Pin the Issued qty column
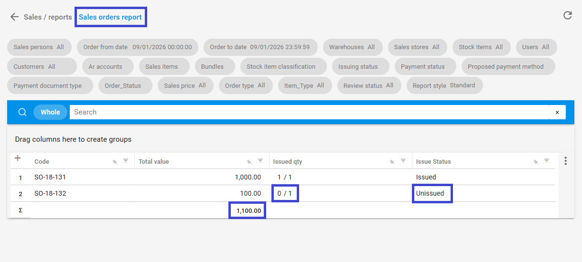The image size is (582, 262). point(392,162)
